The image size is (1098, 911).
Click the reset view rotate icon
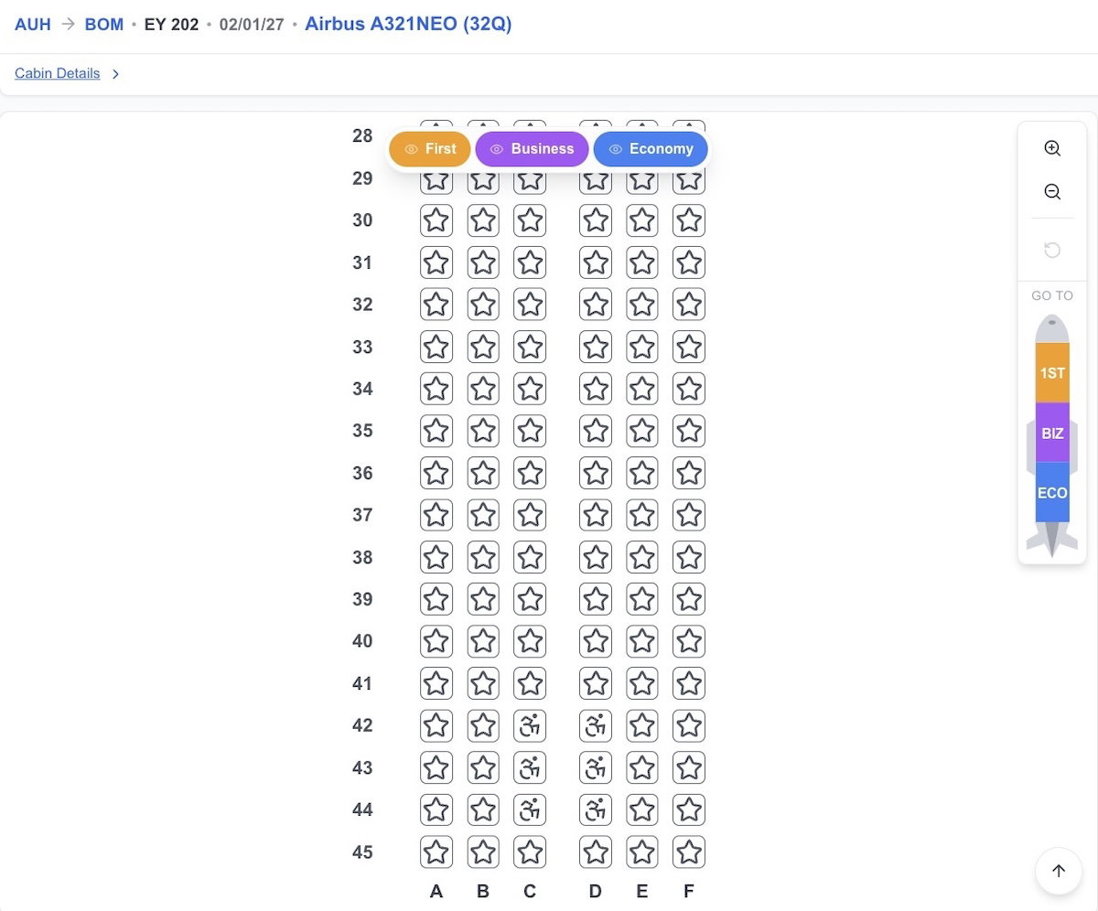[1052, 250]
